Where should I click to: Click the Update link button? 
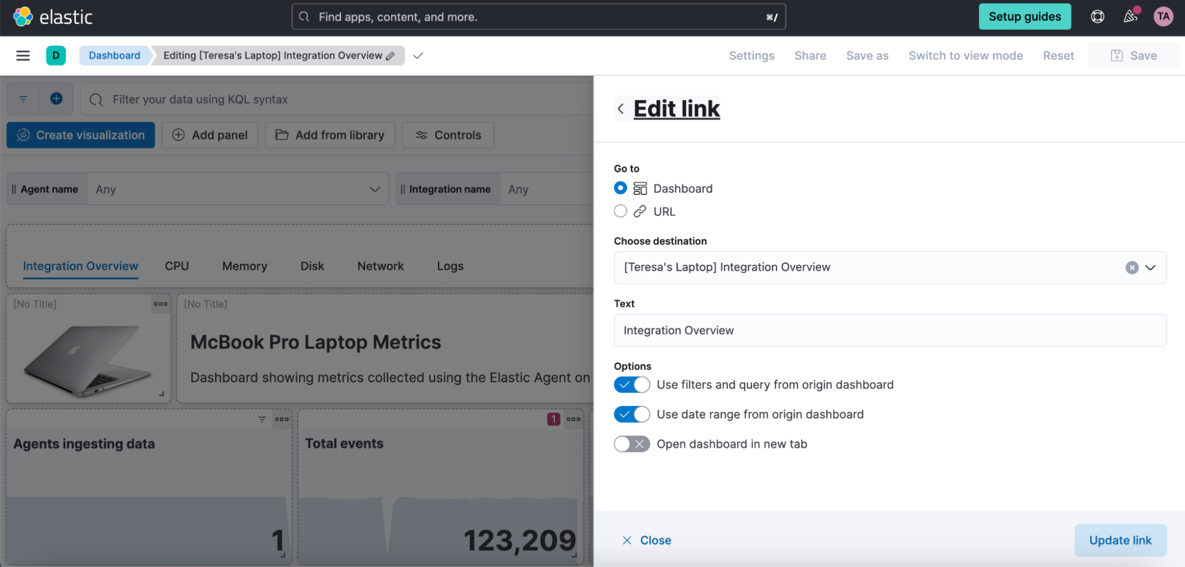[x=1120, y=540]
